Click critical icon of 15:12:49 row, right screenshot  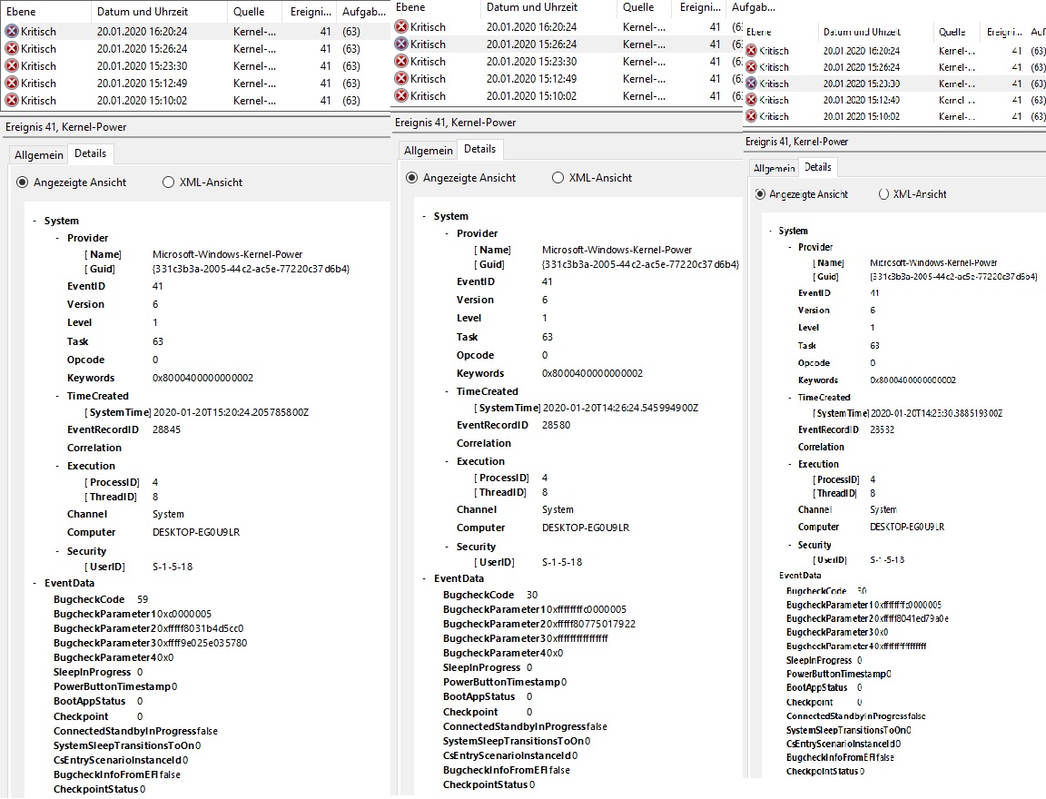tap(752, 100)
